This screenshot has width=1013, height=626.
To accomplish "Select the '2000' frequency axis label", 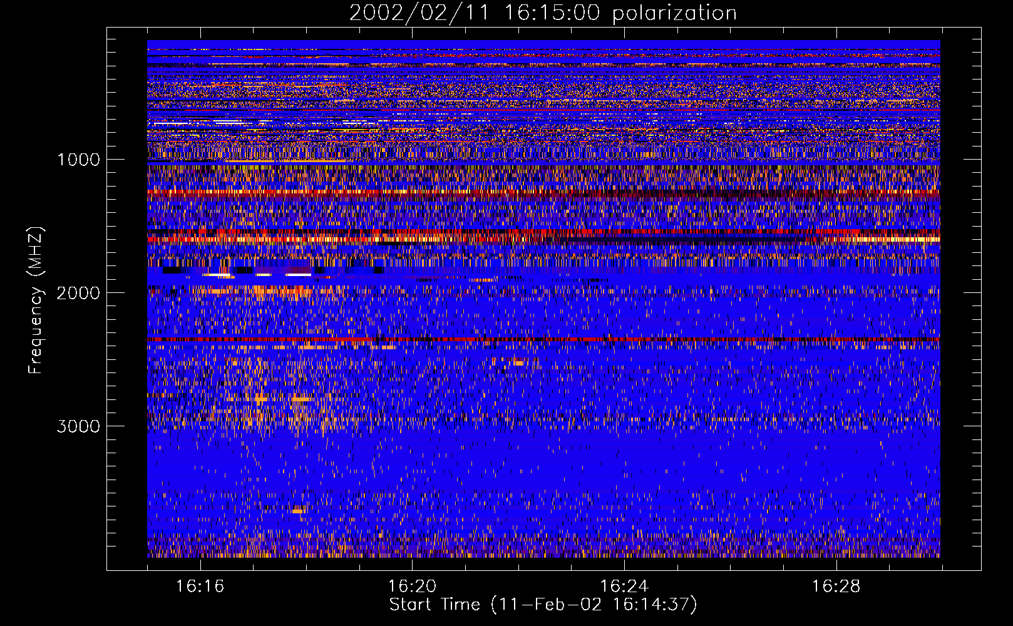I will tap(78, 293).
